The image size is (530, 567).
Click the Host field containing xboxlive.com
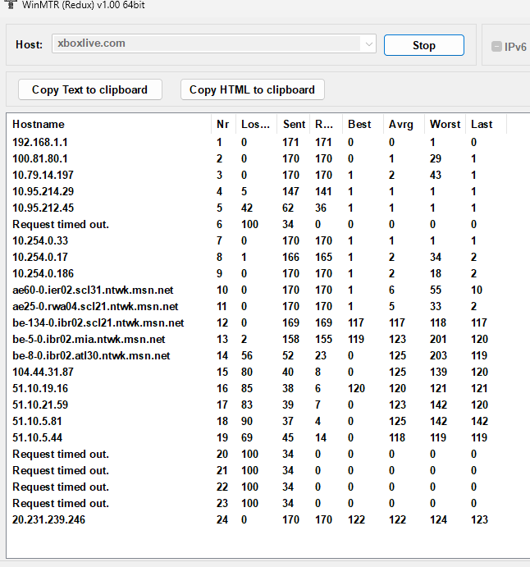click(205, 44)
